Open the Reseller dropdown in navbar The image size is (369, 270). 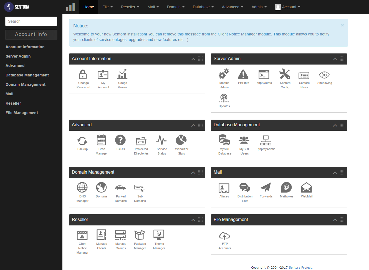click(x=130, y=7)
